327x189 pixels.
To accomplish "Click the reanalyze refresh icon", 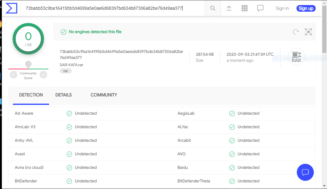I will point(296,32).
